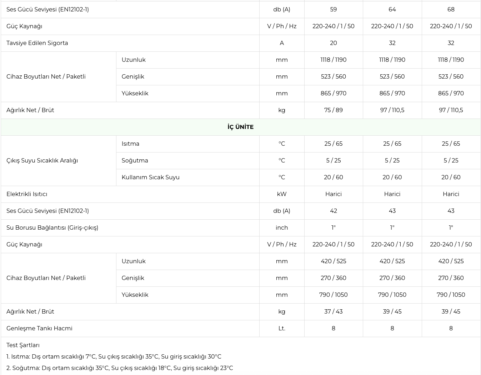
Task: Click the Çıkış Suyu Sıcaklık Aralığı label
Action: (x=42, y=161)
